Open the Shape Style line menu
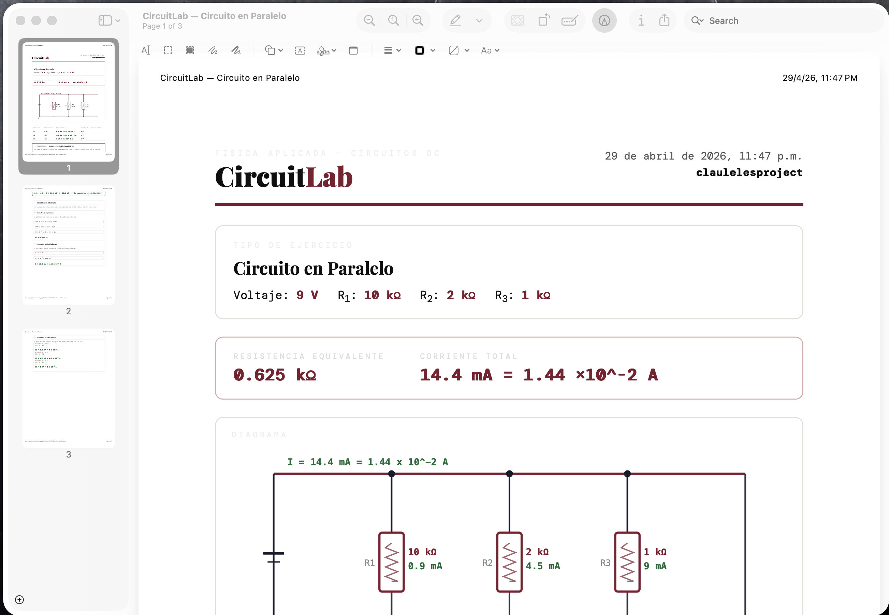 coord(392,50)
